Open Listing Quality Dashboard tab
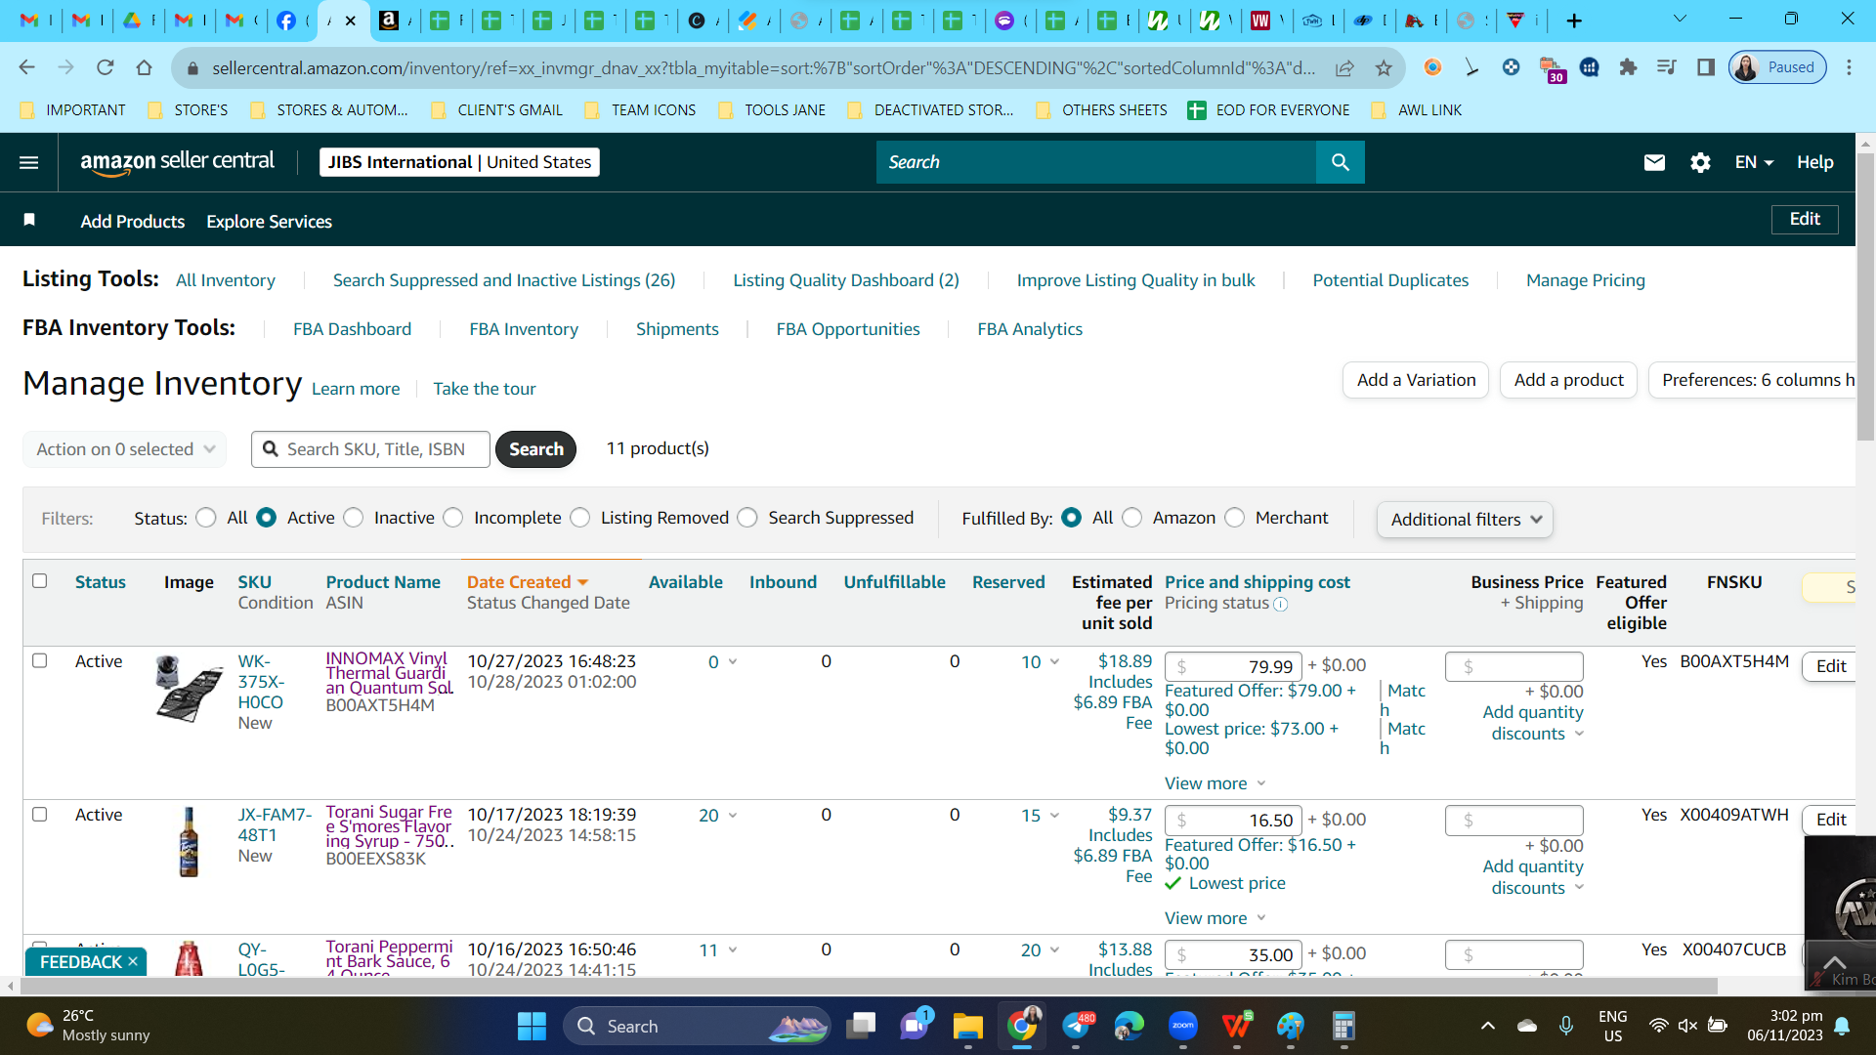 tap(846, 280)
